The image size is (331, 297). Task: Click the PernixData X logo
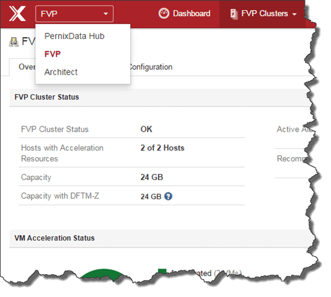point(17,14)
